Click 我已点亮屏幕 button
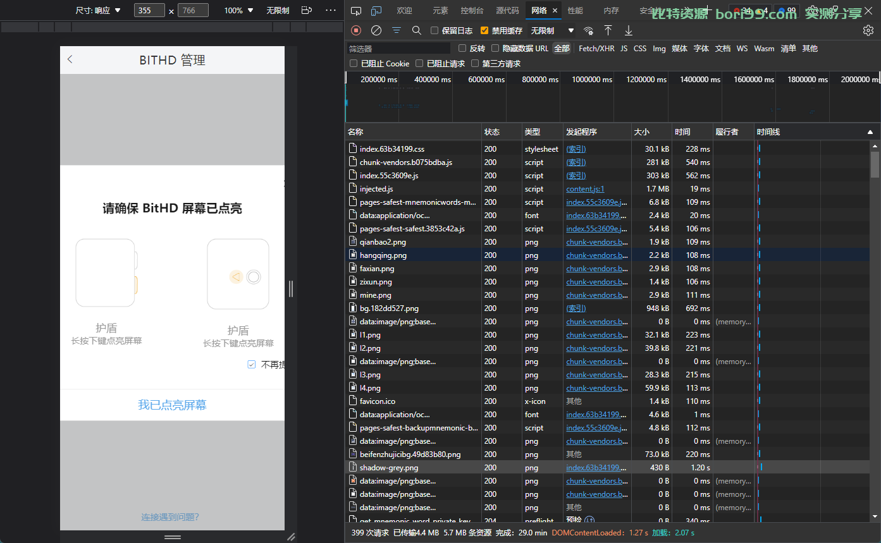Viewport: 881px width, 543px height. point(172,405)
